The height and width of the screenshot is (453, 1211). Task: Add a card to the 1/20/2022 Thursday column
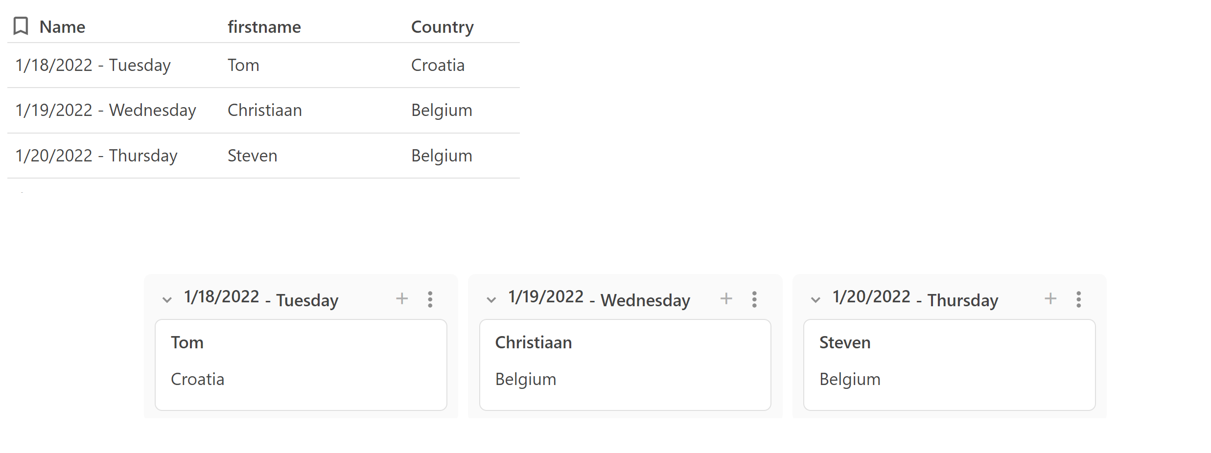pyautogui.click(x=1050, y=298)
